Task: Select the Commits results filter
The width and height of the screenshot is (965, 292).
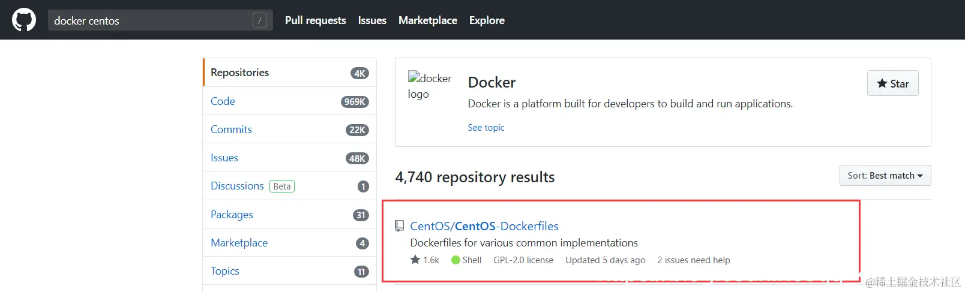Action: [231, 130]
